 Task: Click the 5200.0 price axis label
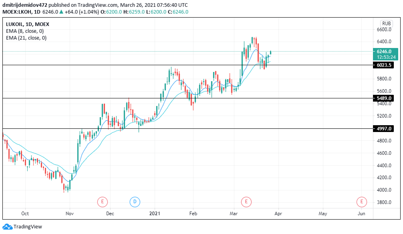(384, 116)
